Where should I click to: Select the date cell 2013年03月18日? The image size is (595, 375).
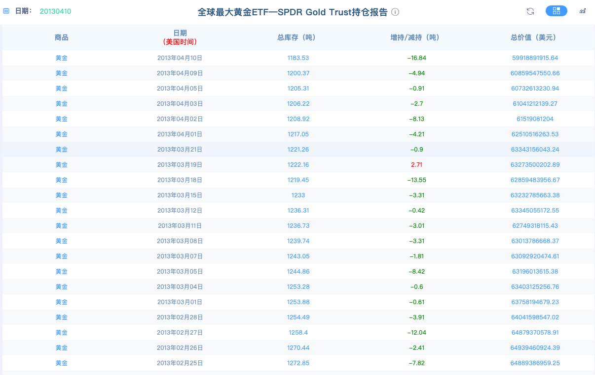point(180,180)
